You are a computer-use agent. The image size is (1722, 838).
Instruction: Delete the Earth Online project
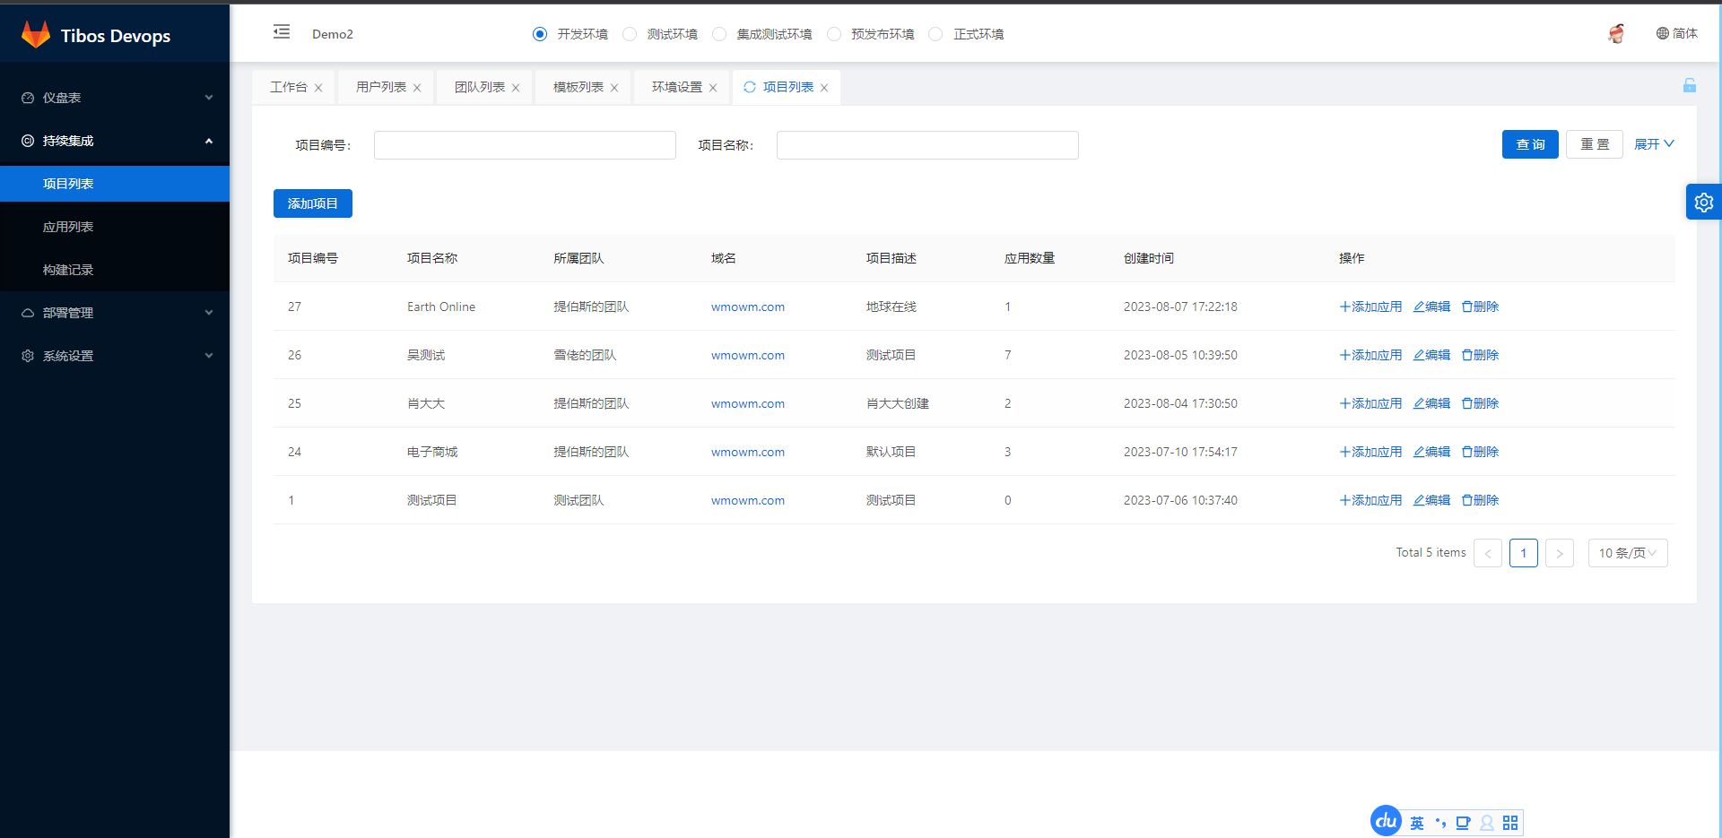tap(1480, 307)
